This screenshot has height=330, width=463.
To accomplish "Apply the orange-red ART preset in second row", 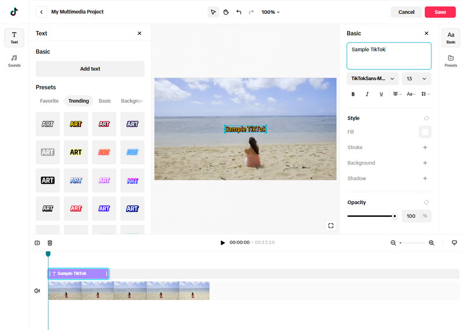I will [104, 152].
